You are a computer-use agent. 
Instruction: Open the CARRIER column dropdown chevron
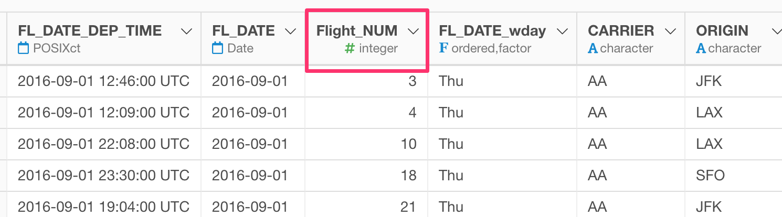pos(671,31)
